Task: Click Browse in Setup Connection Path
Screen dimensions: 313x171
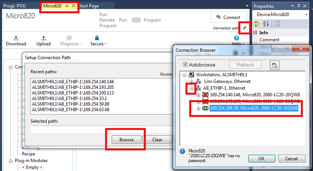Action: pos(127,140)
